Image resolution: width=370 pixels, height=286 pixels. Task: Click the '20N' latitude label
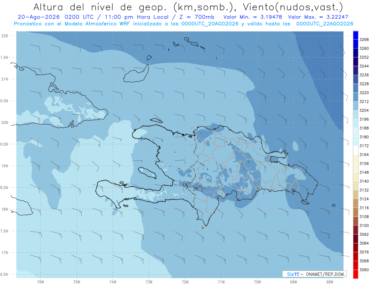5,122
